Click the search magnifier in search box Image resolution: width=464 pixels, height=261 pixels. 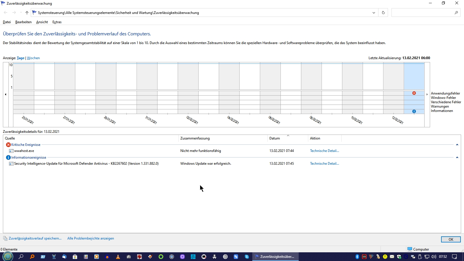click(456, 13)
